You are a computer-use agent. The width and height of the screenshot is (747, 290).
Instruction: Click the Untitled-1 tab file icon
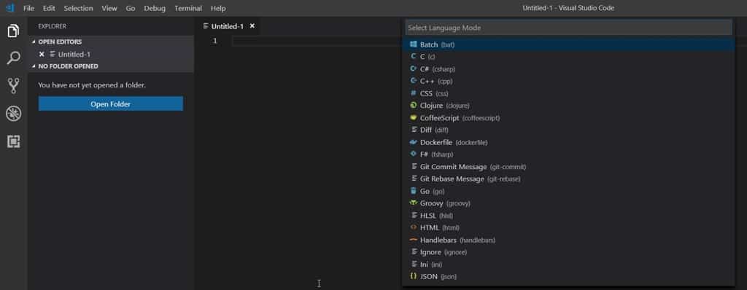206,26
